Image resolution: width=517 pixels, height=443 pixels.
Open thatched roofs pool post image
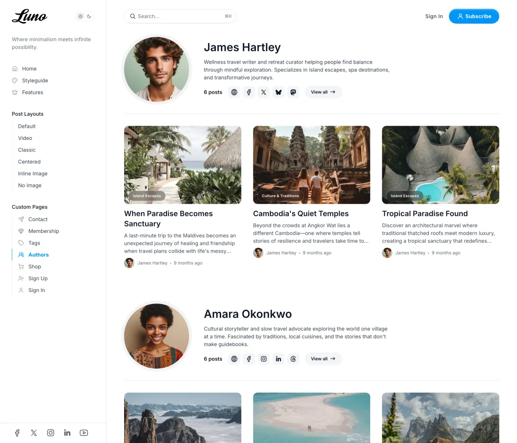point(441,165)
